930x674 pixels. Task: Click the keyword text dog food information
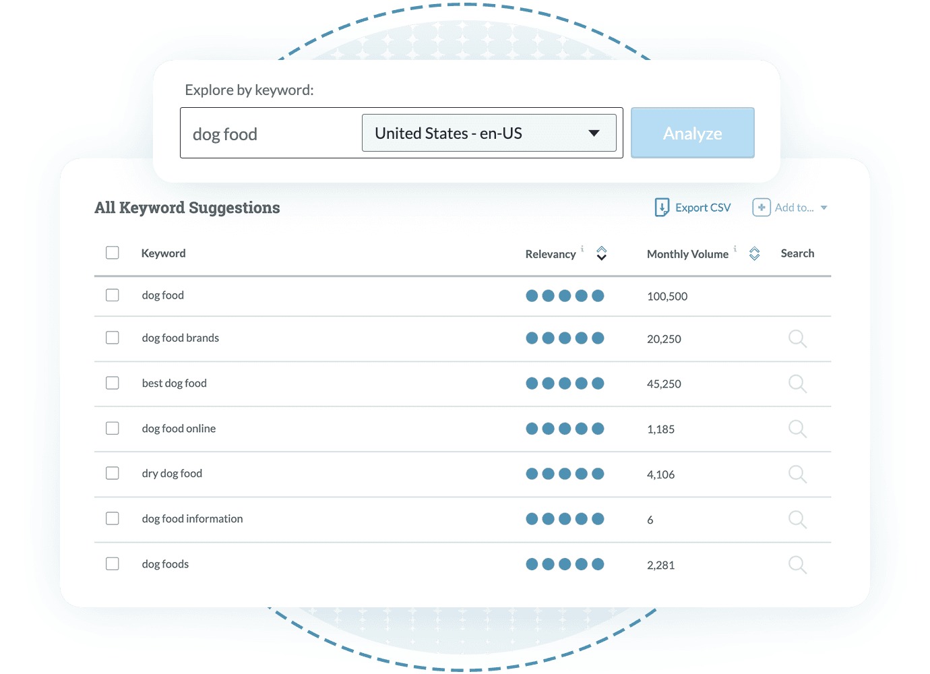click(x=193, y=518)
